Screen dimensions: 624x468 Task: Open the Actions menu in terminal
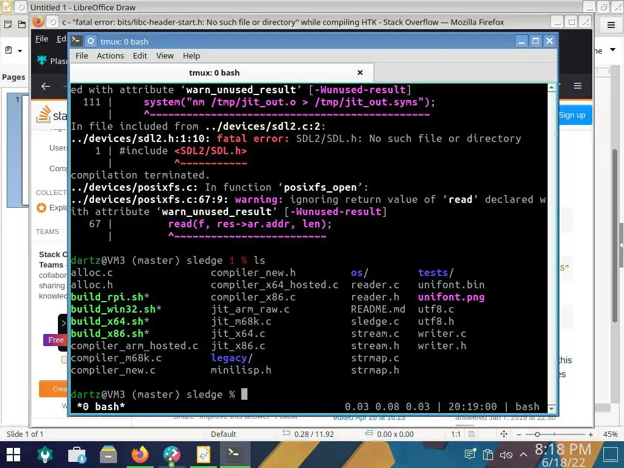click(110, 55)
